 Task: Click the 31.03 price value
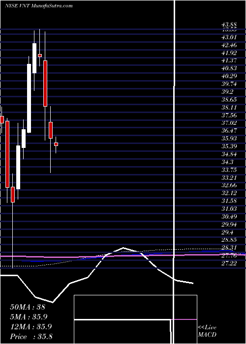tap(229, 209)
